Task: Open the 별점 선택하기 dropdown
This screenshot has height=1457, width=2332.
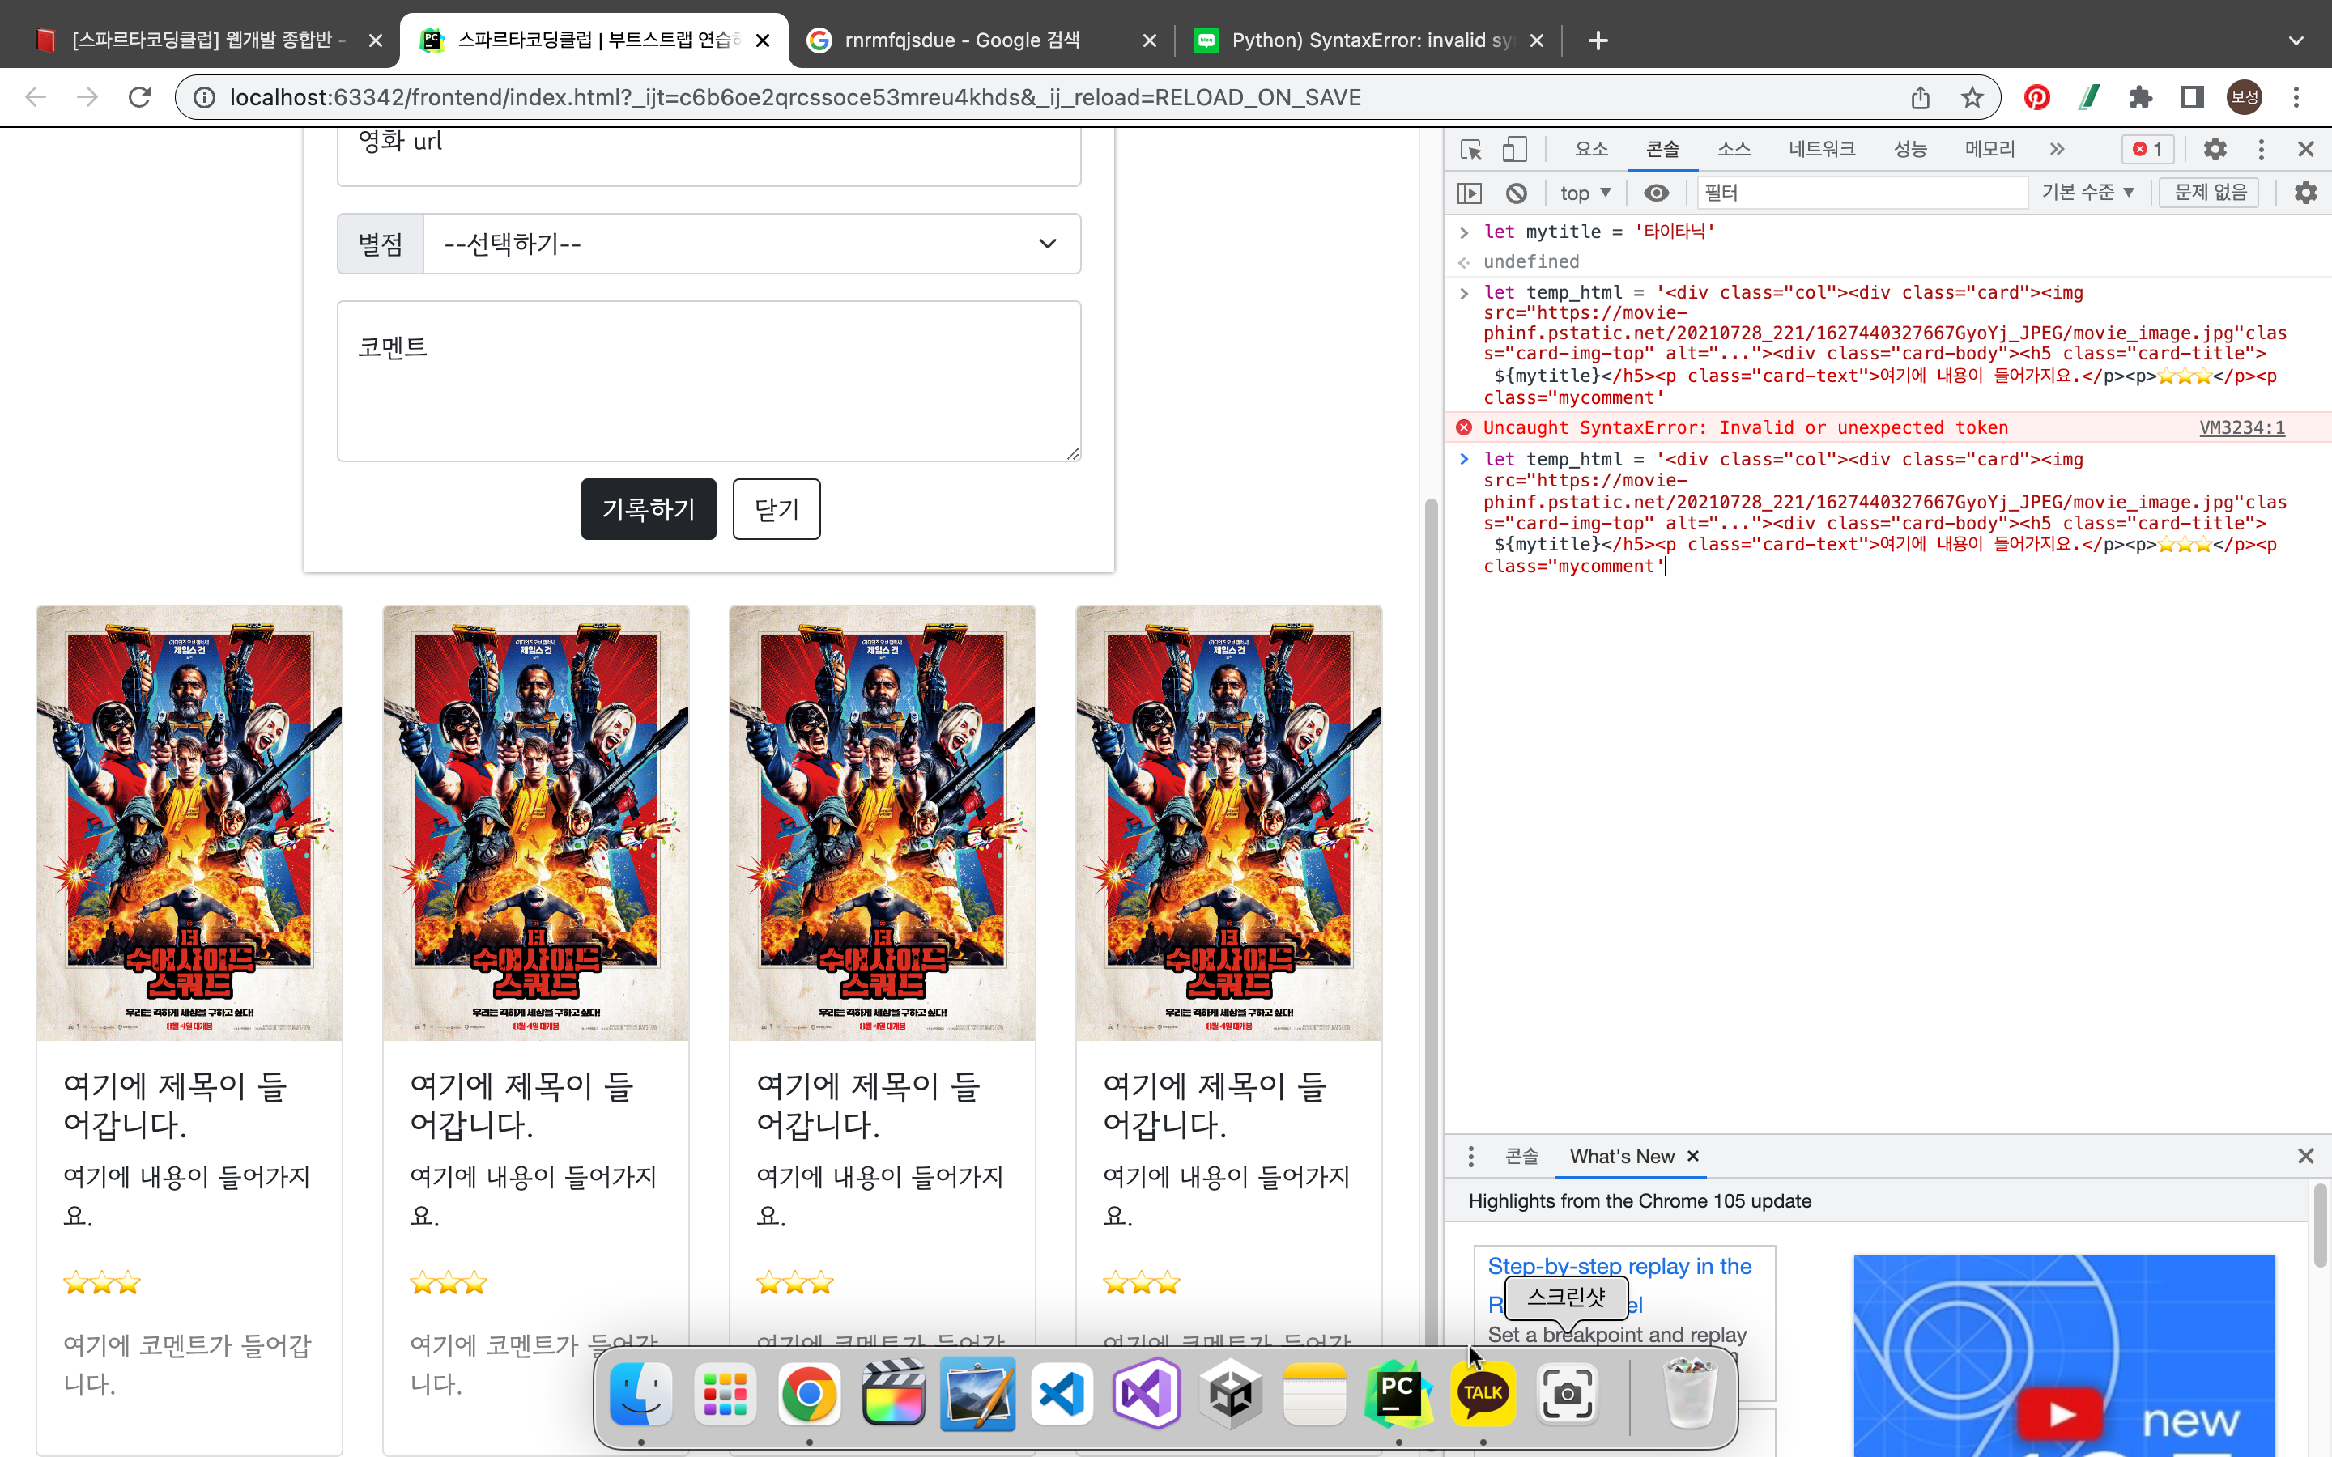Action: [x=751, y=244]
